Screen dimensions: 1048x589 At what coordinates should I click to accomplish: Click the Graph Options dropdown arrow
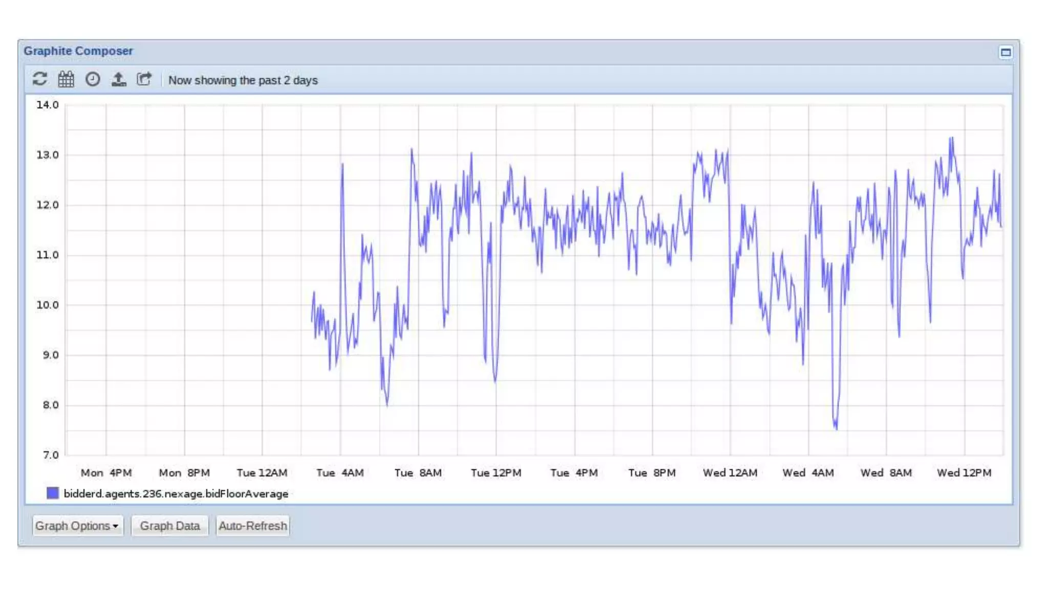(x=116, y=526)
